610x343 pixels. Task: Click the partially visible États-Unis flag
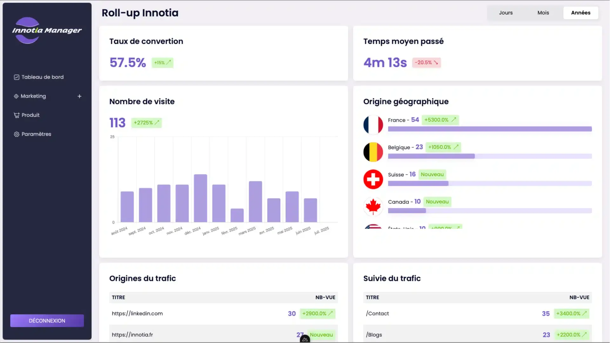coord(373,227)
